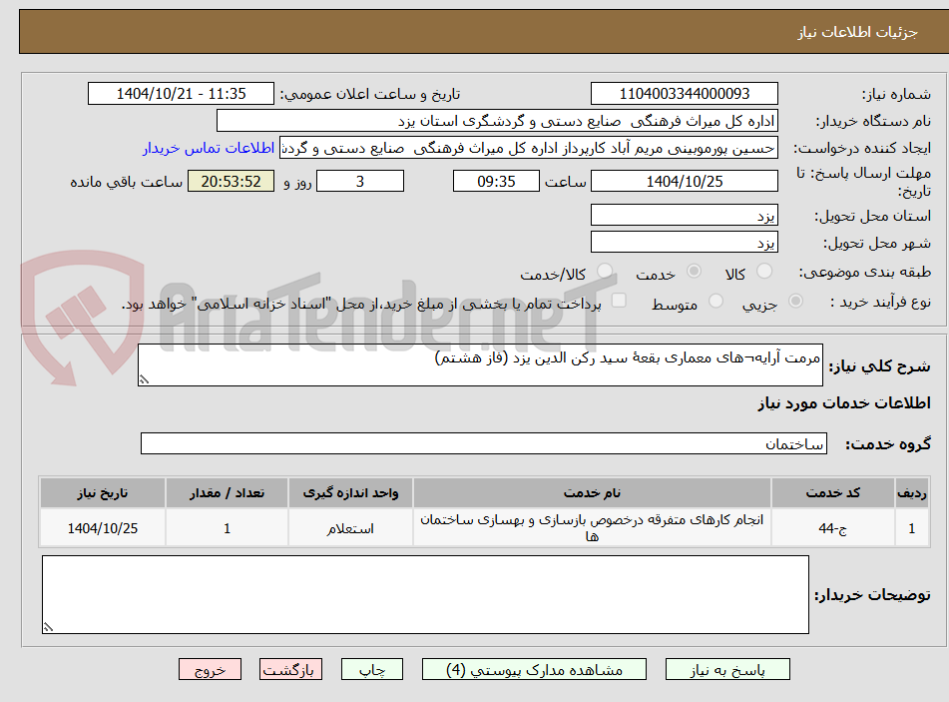Click the resize grip of buyer notes box
Viewport: 949px width, 702px height.
click(x=49, y=627)
